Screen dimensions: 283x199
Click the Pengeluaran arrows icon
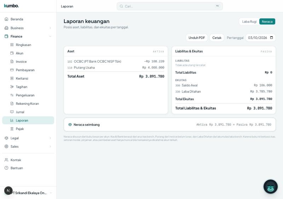12,95
